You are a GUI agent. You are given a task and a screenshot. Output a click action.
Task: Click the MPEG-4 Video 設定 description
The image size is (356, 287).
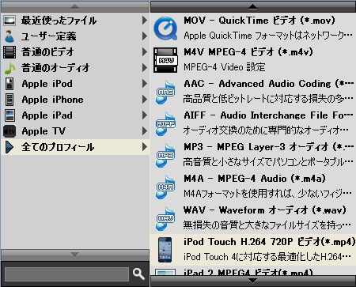tap(225, 67)
